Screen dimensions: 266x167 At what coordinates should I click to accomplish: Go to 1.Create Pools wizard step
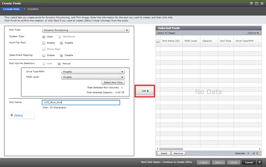click(x=11, y=9)
